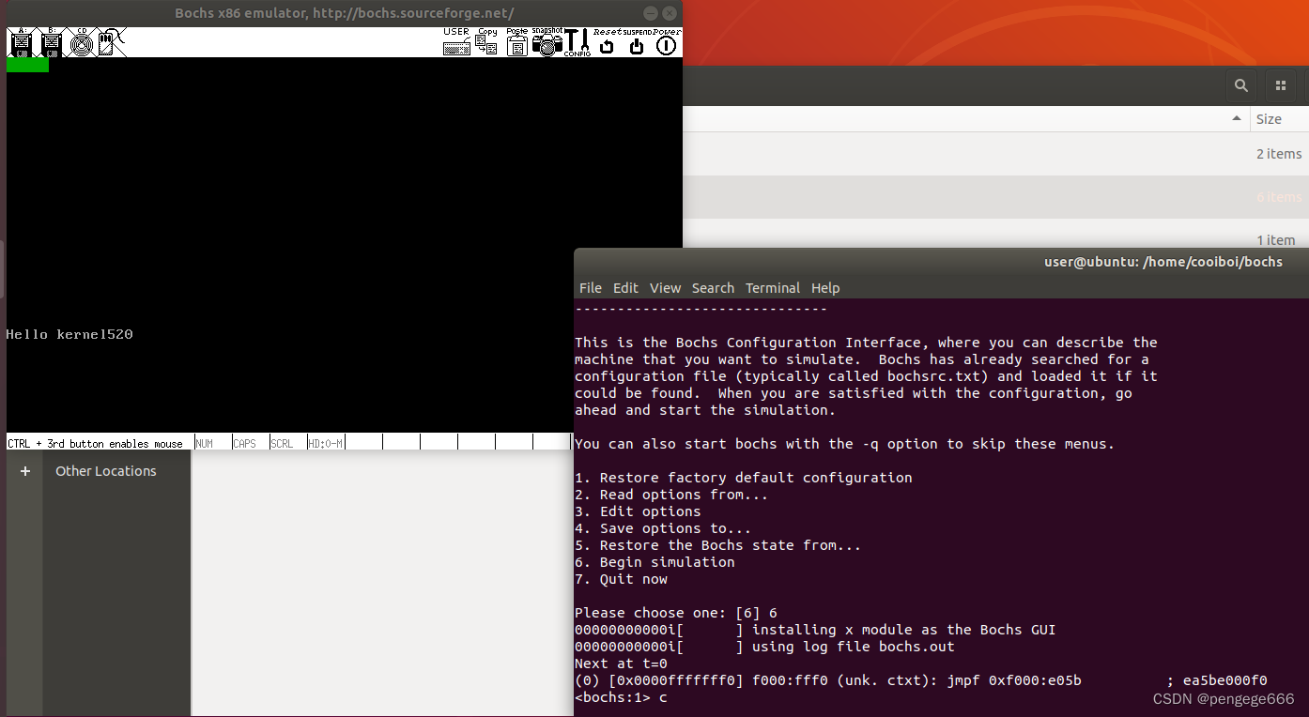Click the floppy B: drive icon in Bochs

[x=51, y=42]
